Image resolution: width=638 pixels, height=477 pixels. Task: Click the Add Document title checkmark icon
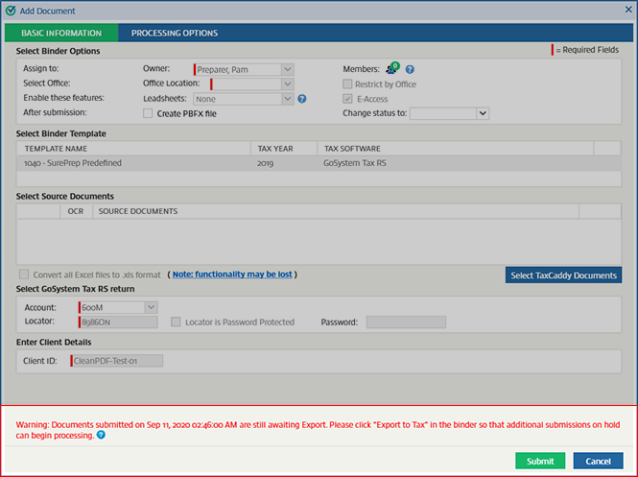click(11, 12)
